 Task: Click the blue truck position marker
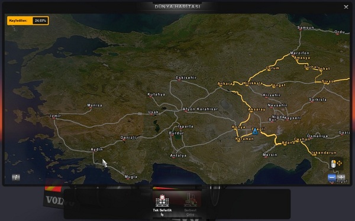pyautogui.click(x=255, y=131)
